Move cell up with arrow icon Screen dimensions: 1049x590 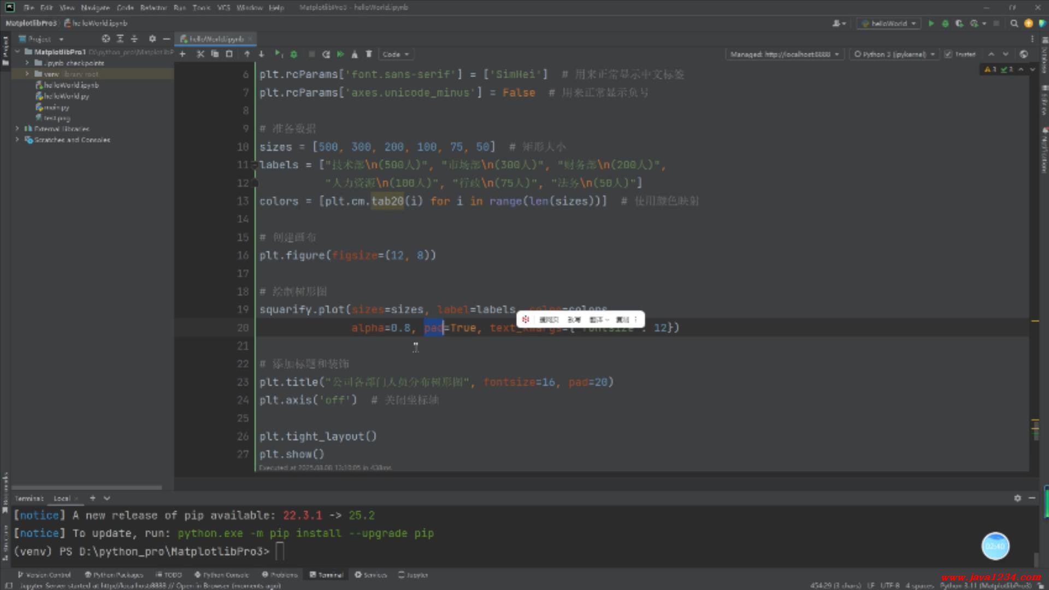(x=247, y=54)
